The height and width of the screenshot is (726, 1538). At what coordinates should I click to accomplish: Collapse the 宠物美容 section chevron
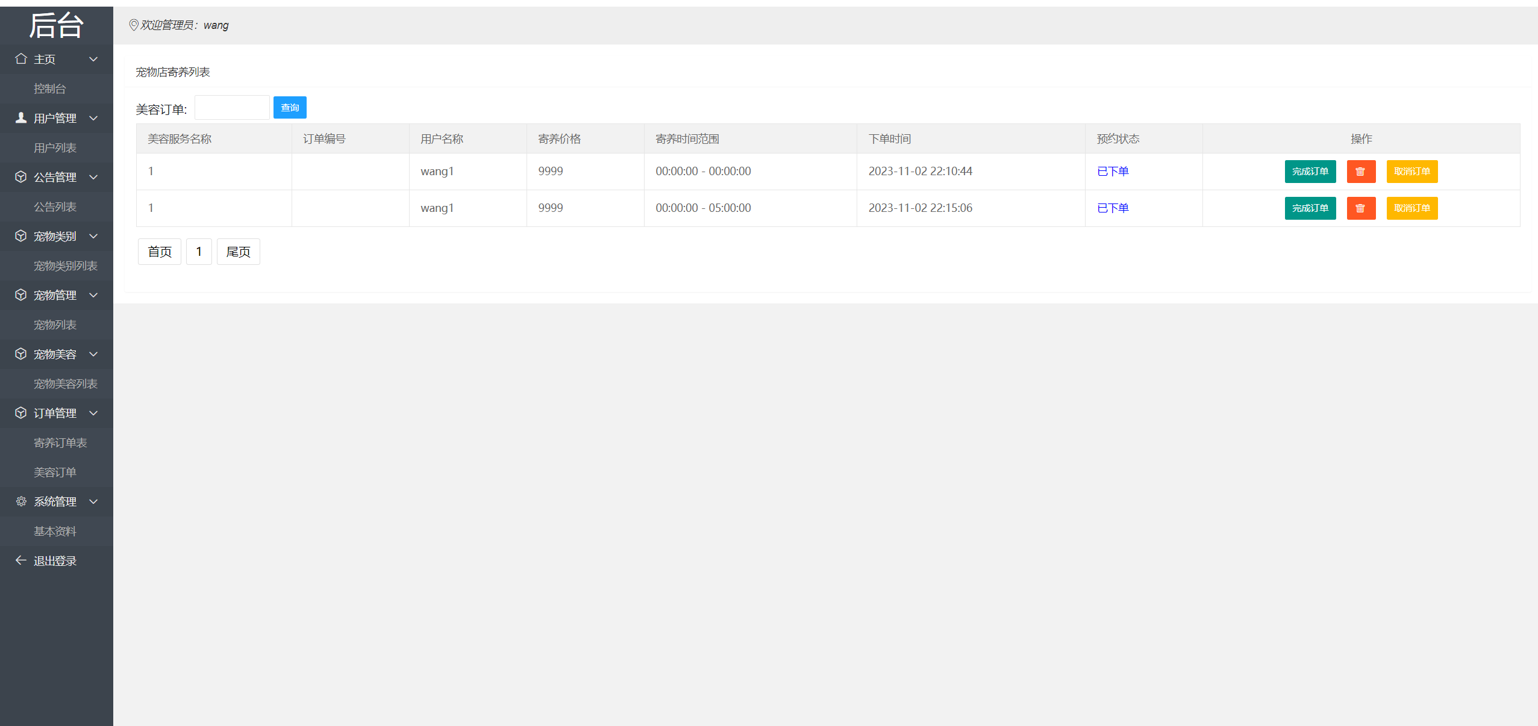(93, 354)
